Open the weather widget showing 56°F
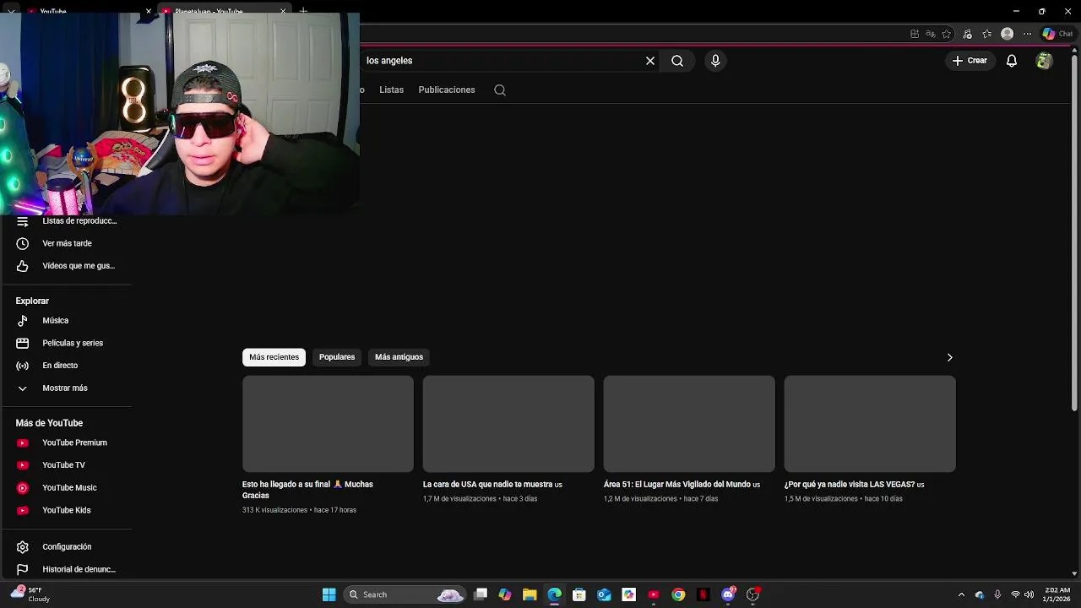Viewport: 1081px width, 608px height. (x=30, y=594)
